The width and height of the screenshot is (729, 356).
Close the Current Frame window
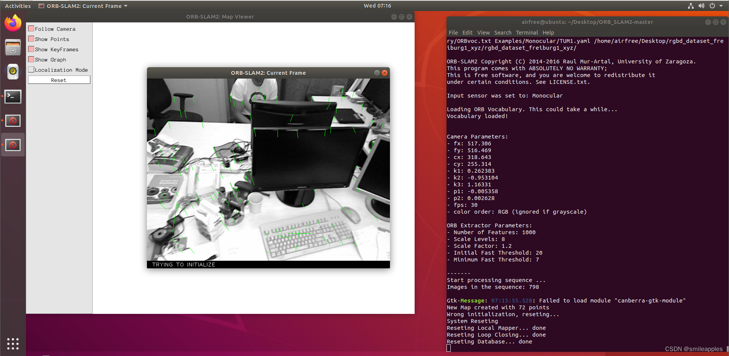tap(385, 73)
